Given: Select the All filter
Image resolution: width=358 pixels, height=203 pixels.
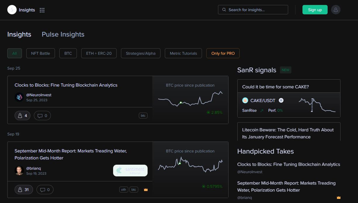Looking at the screenshot, I should tap(15, 53).
